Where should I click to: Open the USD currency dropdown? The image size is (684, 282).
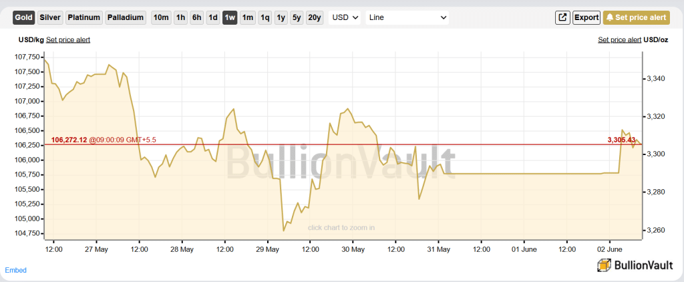point(345,17)
